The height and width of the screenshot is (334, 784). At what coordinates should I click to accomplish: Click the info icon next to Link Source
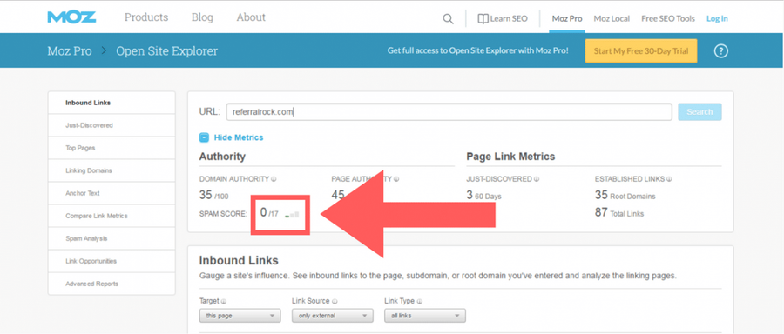click(334, 302)
